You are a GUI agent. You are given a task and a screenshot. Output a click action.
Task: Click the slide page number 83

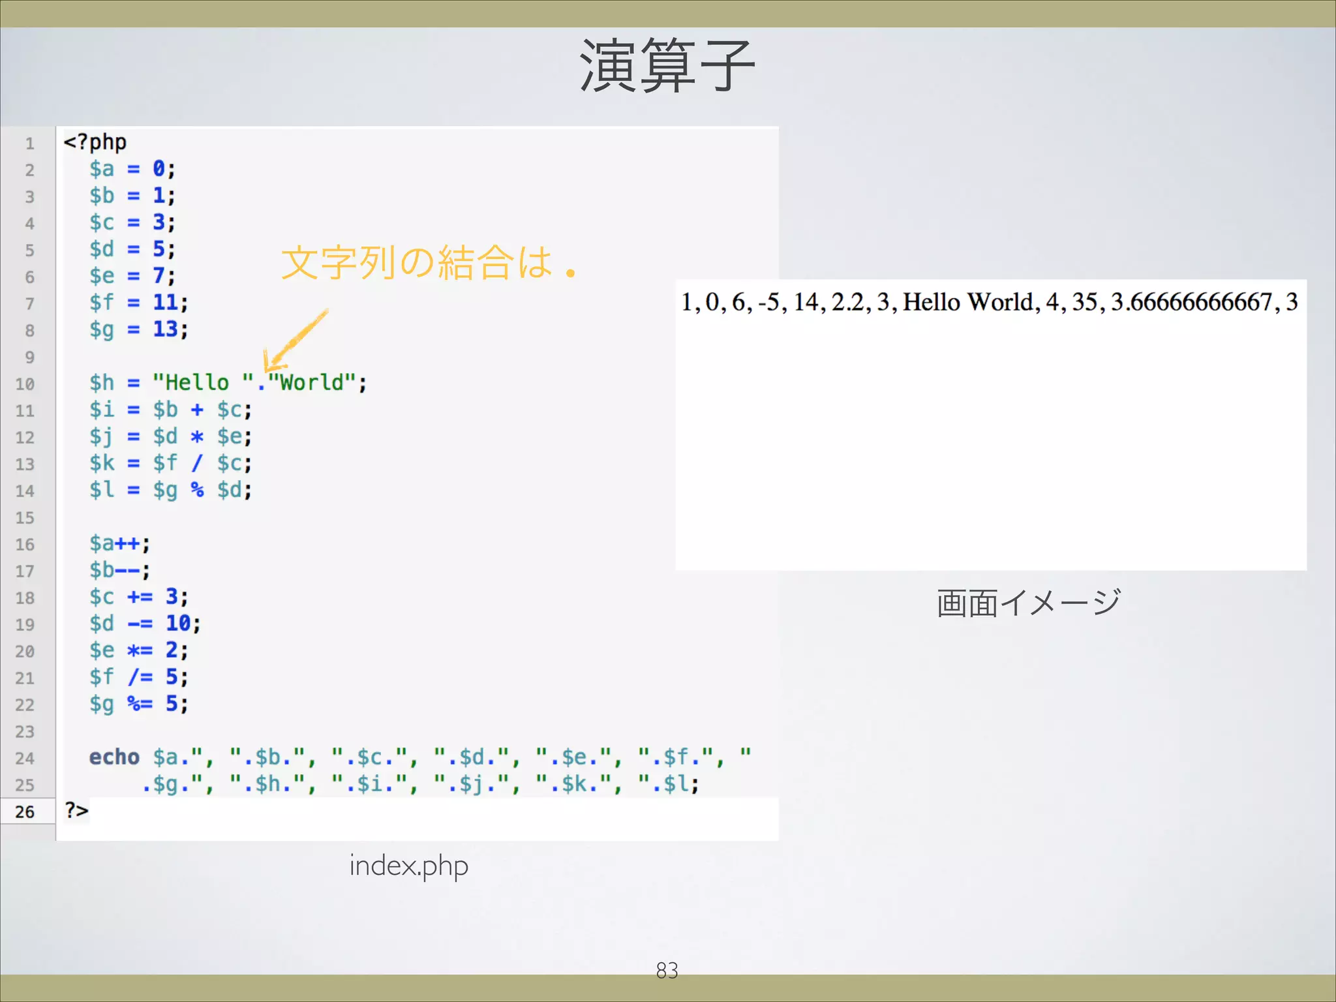667,971
